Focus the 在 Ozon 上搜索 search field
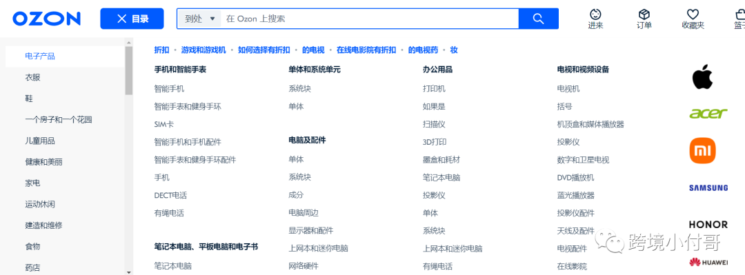Image resolution: width=745 pixels, height=275 pixels. click(370, 19)
